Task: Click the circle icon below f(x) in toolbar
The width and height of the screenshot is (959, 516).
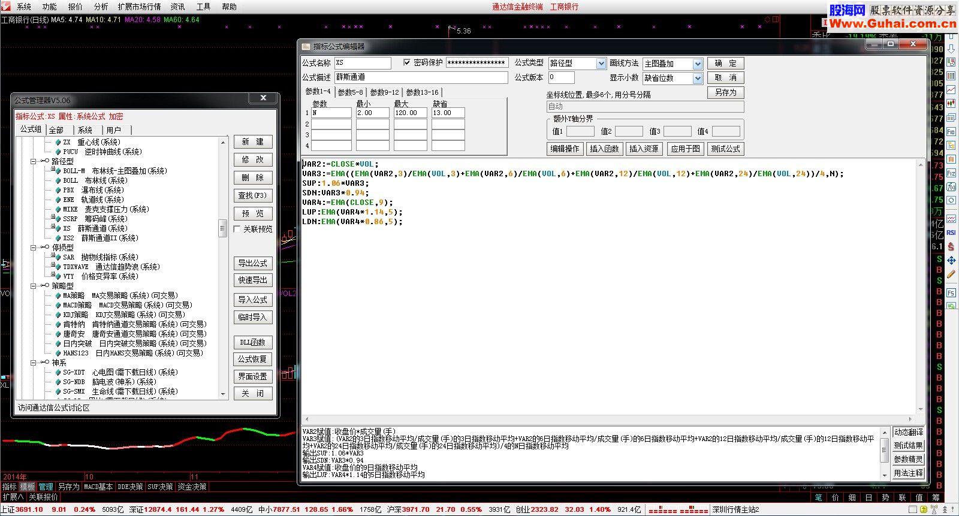Action: tap(951, 200)
